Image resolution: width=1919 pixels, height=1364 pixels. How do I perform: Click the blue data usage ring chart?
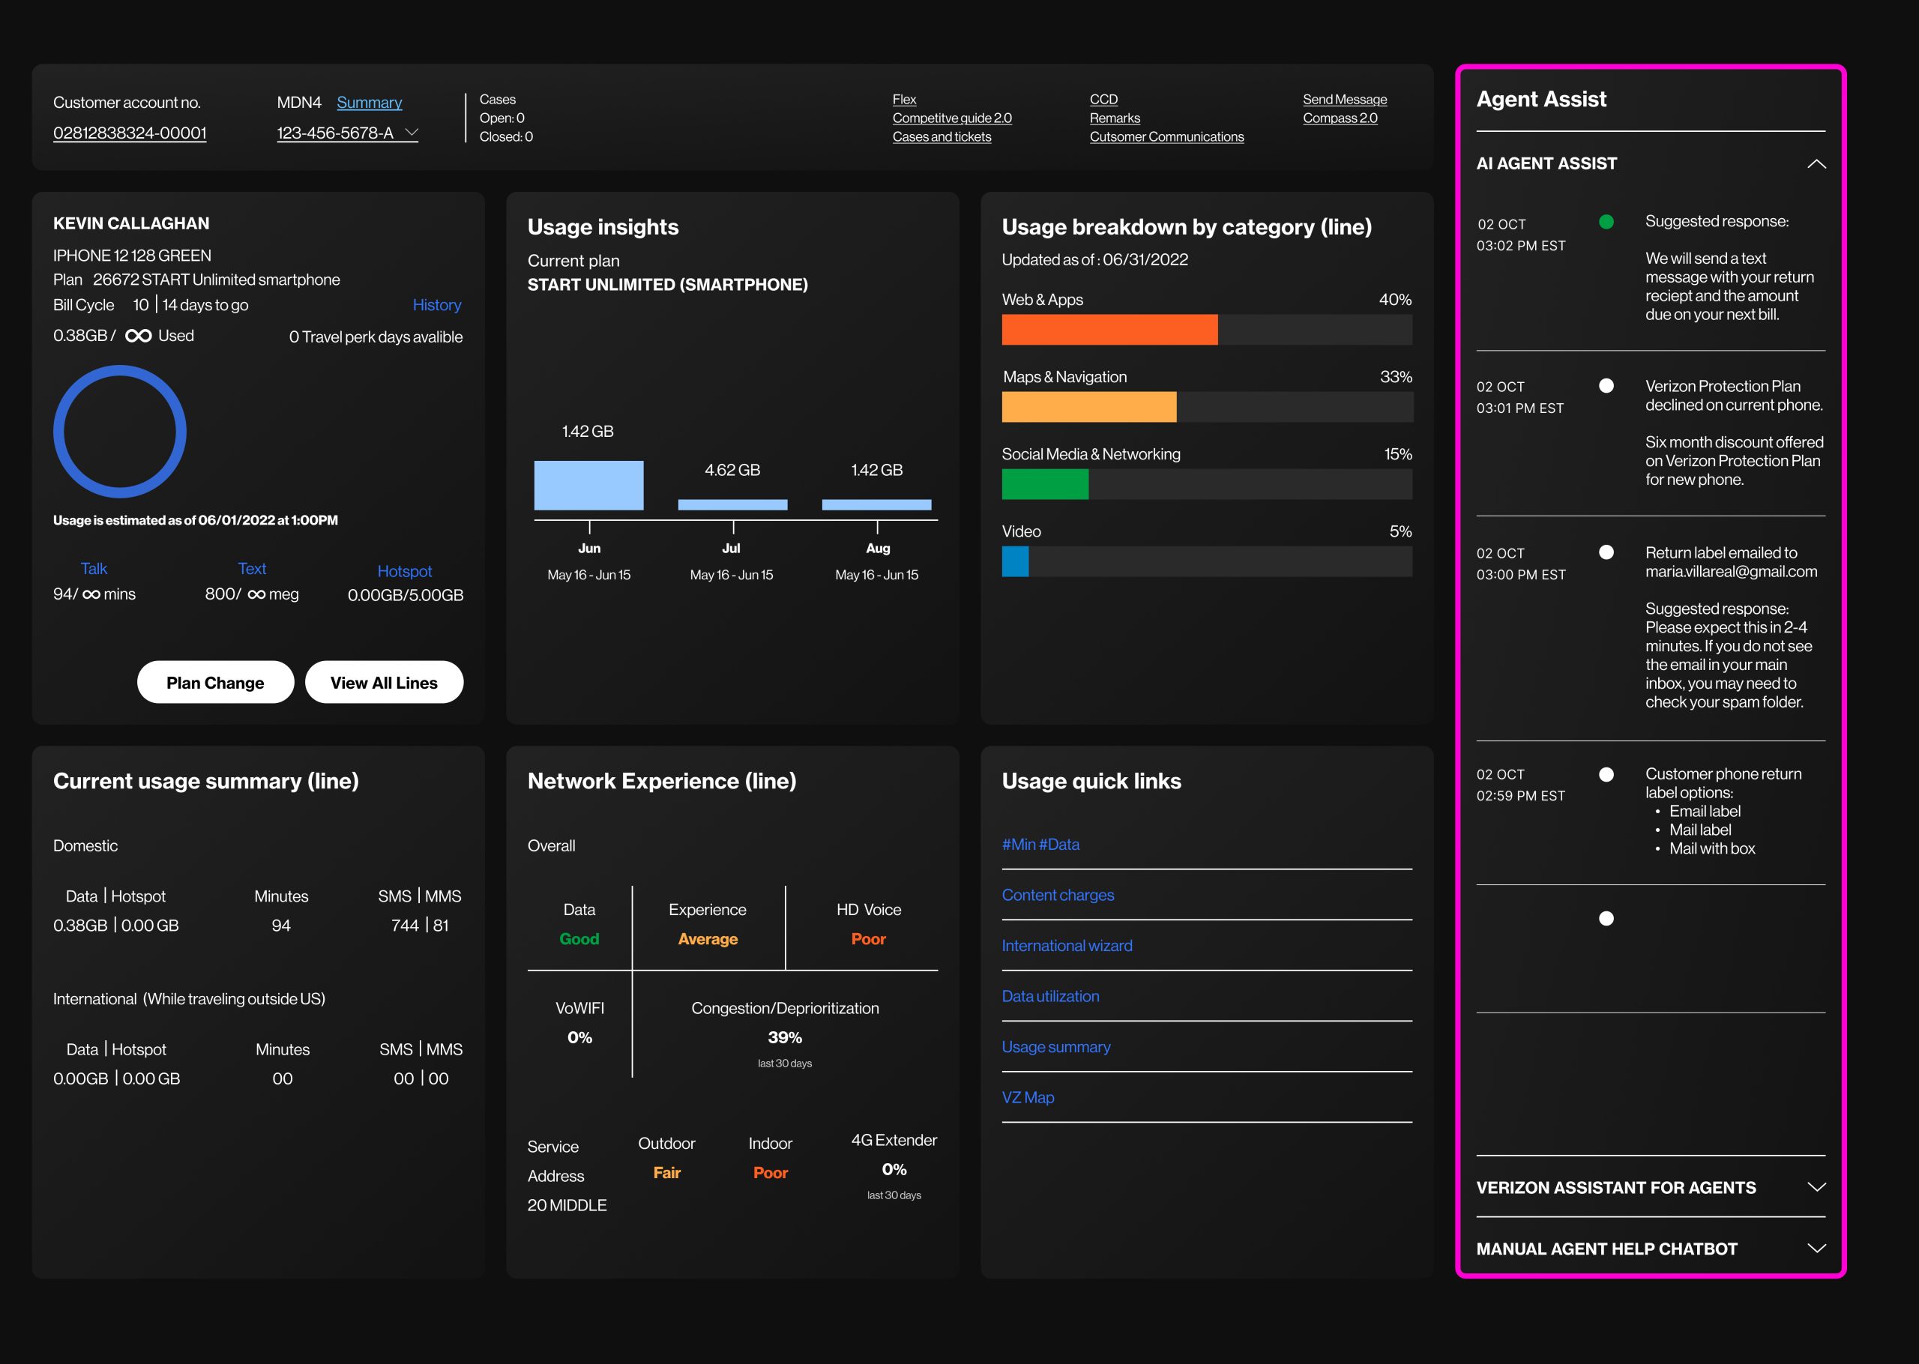(x=120, y=432)
